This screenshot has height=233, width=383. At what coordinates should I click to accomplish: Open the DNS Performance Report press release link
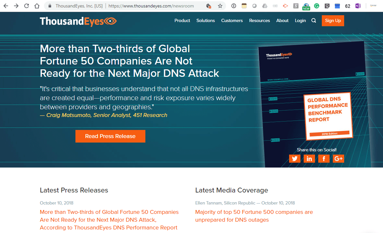[109, 220]
